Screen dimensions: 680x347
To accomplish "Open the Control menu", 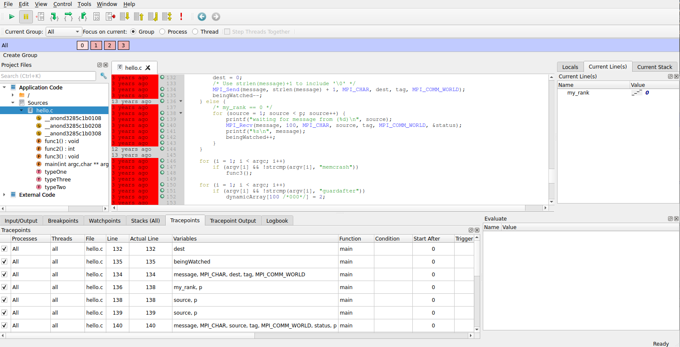I will (x=62, y=4).
